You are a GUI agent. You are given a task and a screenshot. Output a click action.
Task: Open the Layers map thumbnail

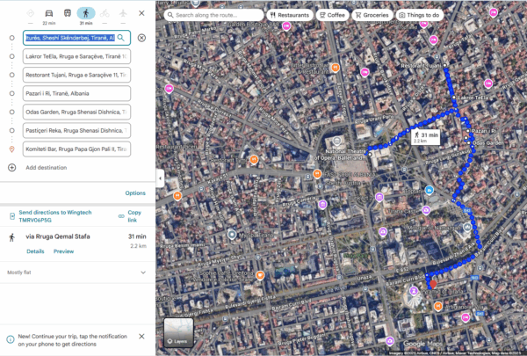click(178, 331)
